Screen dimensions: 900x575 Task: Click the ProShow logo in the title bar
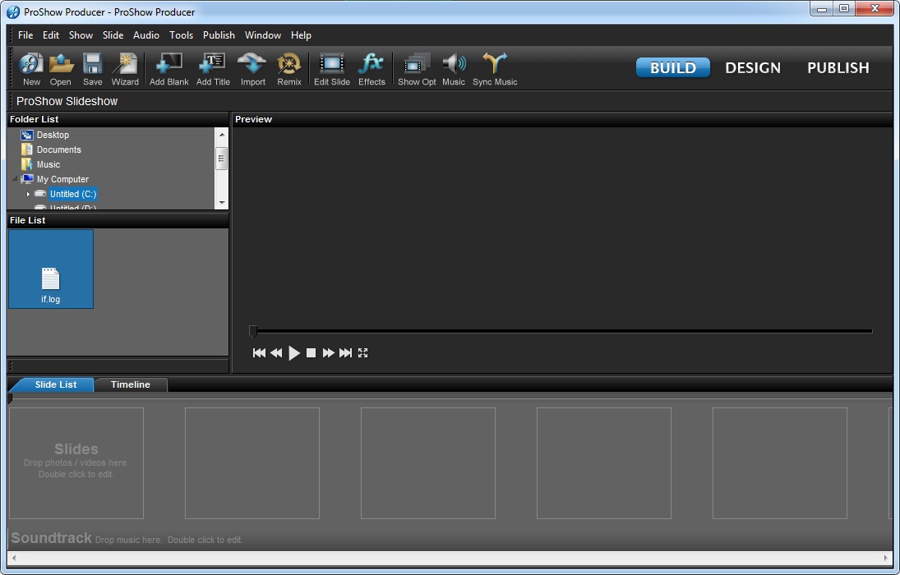click(x=12, y=12)
